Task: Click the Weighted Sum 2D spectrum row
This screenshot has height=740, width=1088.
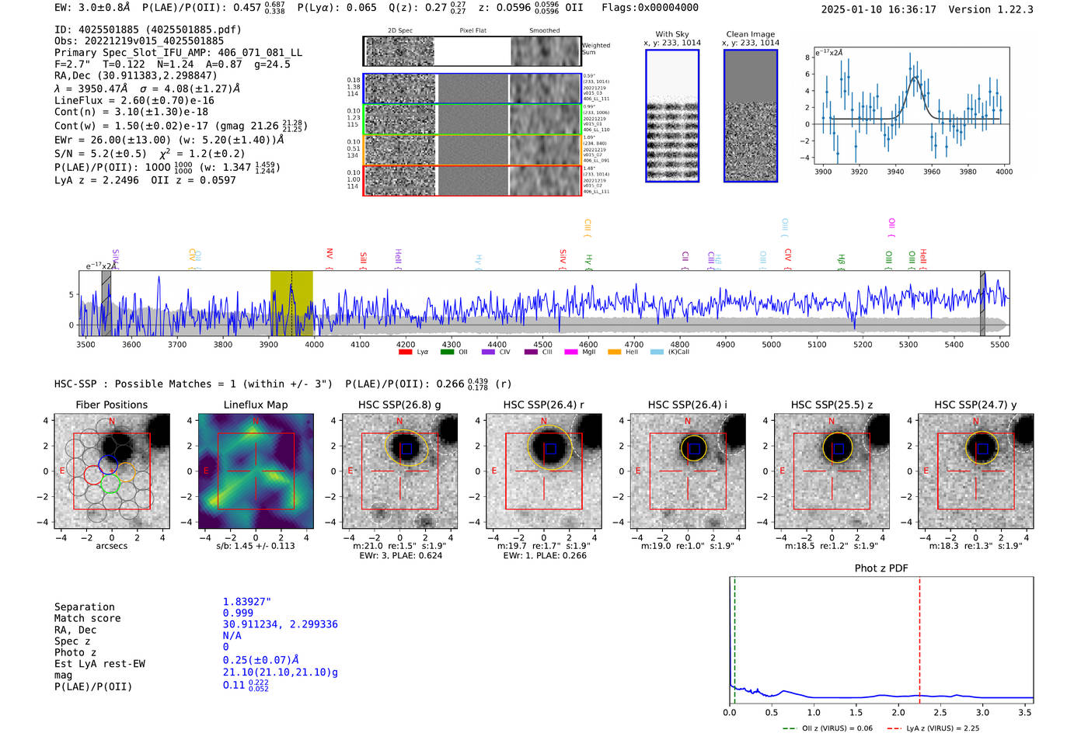Action: (472, 51)
